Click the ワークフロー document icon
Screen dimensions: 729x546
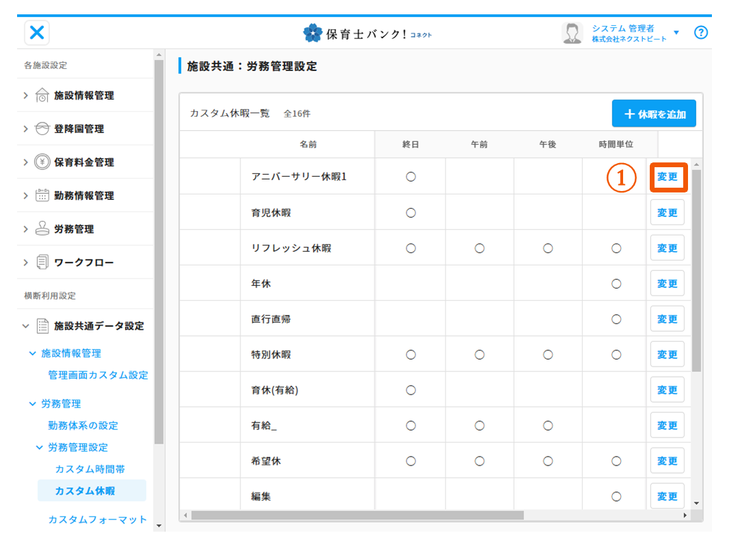pyautogui.click(x=42, y=263)
